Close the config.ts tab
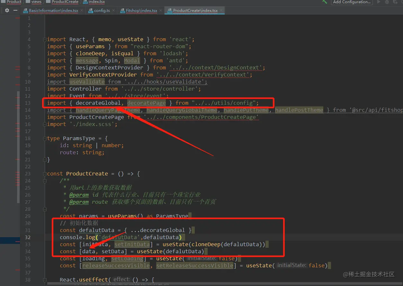 (113, 11)
